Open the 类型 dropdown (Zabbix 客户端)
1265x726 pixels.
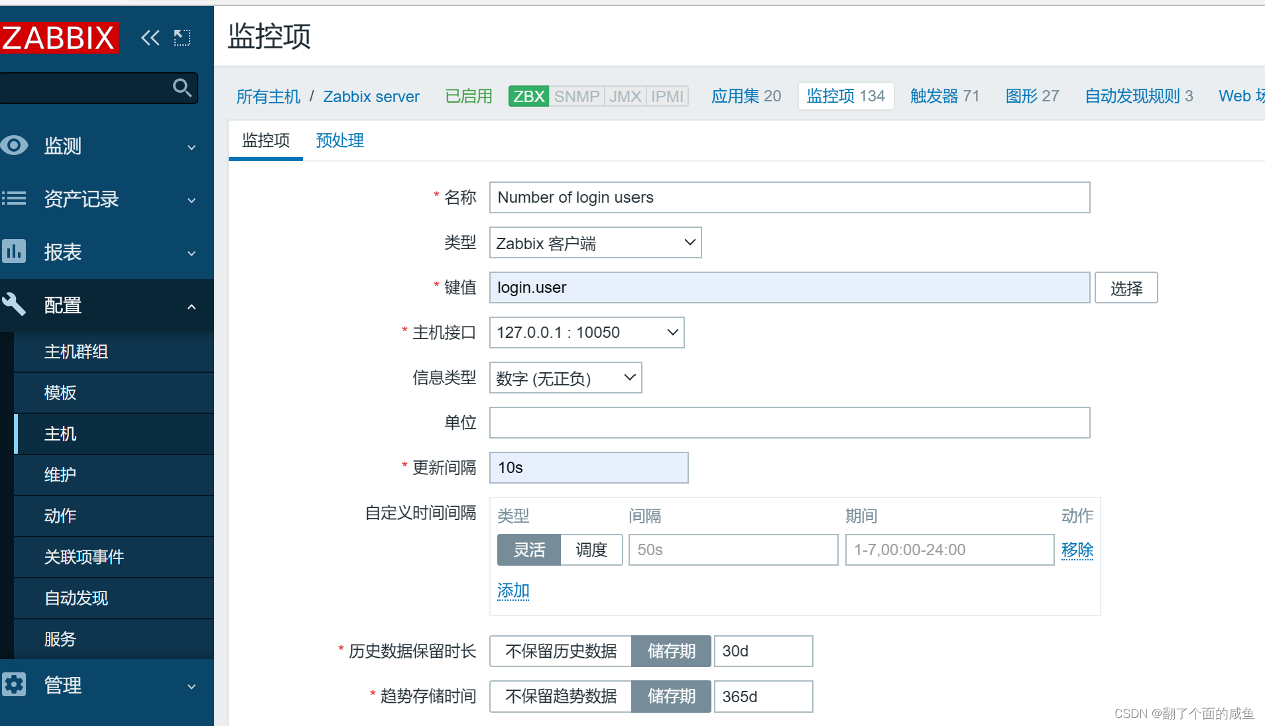(x=595, y=242)
